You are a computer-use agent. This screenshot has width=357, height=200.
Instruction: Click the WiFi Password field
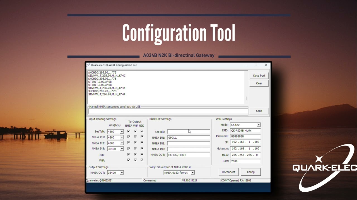pos(245,136)
